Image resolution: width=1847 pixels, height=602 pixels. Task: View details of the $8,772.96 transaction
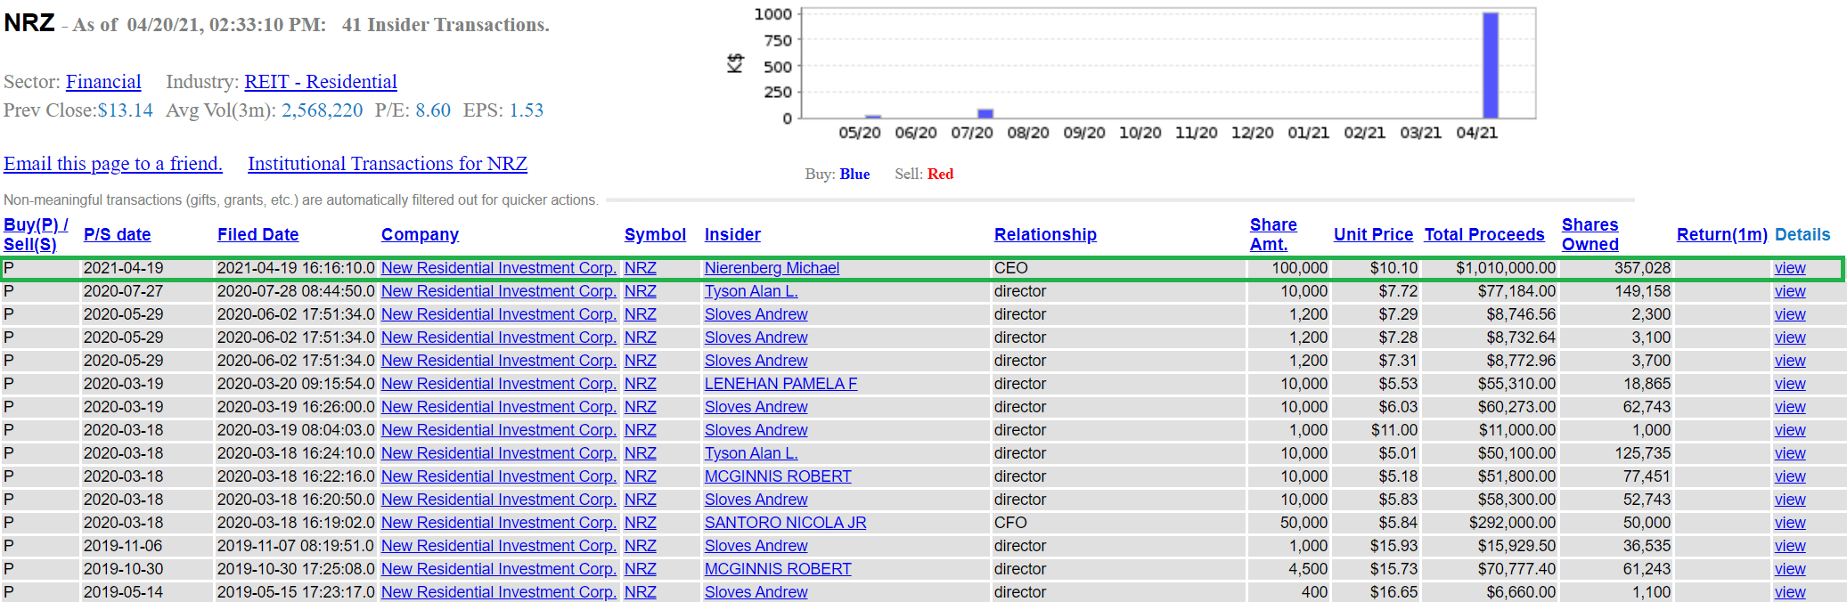click(1790, 361)
